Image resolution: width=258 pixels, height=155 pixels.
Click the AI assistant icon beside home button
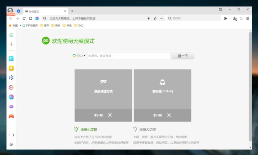click(37, 18)
